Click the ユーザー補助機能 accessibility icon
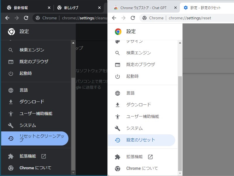Screen dimensions: 234x176 point(117,116)
